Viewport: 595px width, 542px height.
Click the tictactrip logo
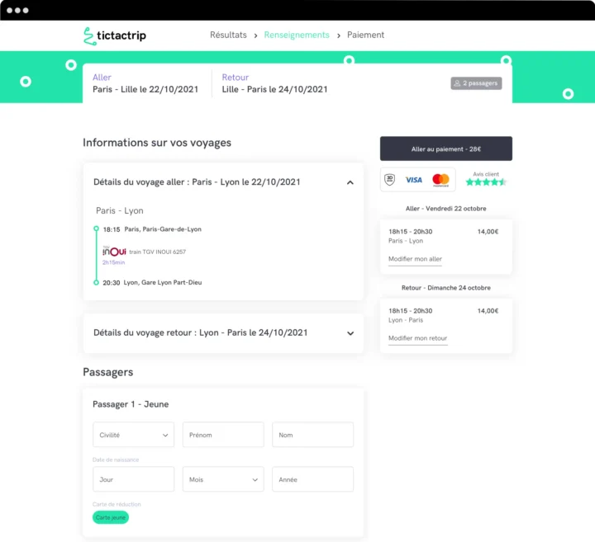(x=115, y=35)
